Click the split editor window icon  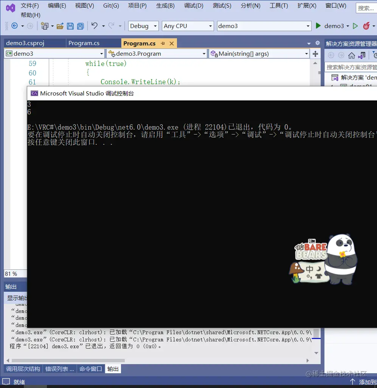pos(315,54)
